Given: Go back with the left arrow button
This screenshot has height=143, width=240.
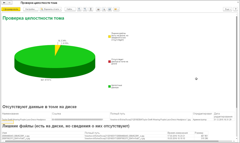Looking at the screenshot, I should (x=4, y=3).
